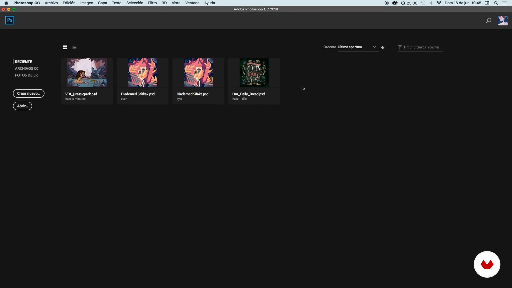The height and width of the screenshot is (288, 512).
Task: Focus the Filtrar archivos recientes field
Action: coord(423,47)
